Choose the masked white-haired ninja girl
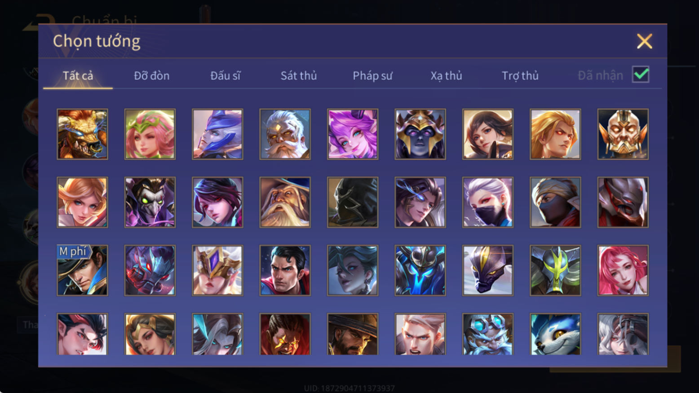 (488, 202)
